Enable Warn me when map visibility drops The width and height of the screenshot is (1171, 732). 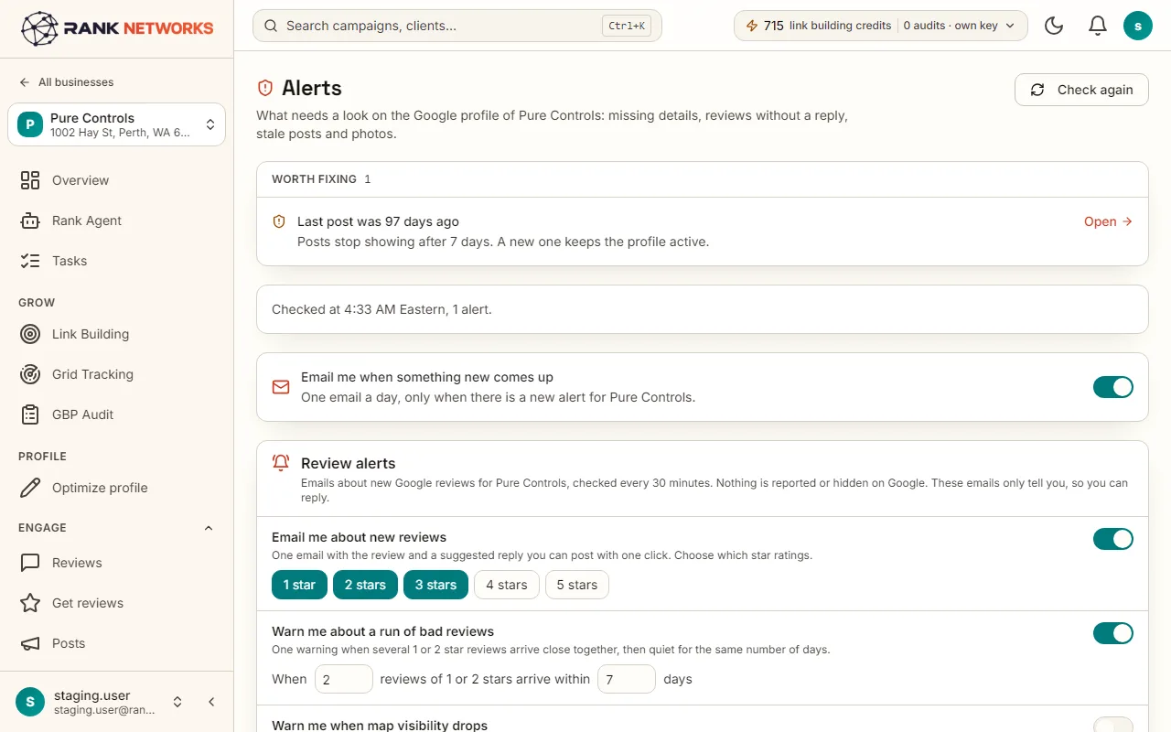(1113, 726)
